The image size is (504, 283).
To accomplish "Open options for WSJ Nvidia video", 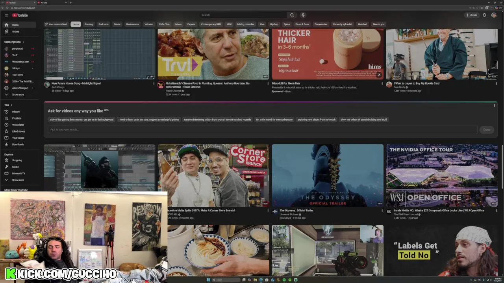I will pyautogui.click(x=496, y=211).
